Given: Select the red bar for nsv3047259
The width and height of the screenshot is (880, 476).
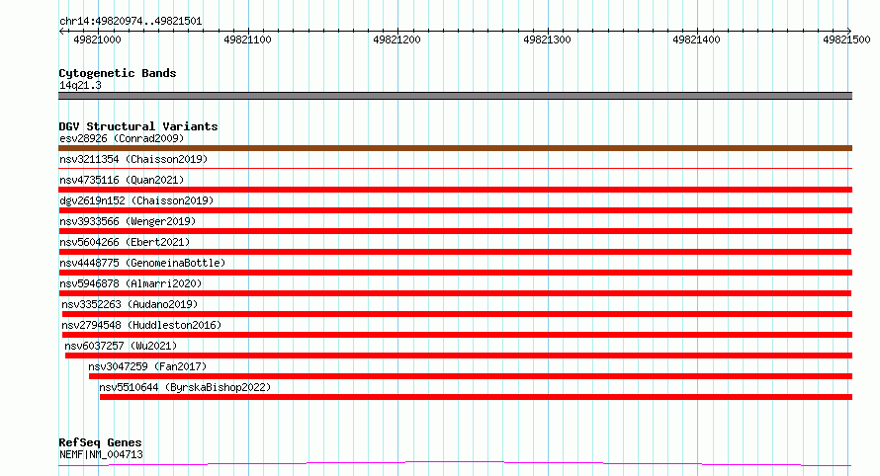Looking at the screenshot, I should tap(471, 376).
